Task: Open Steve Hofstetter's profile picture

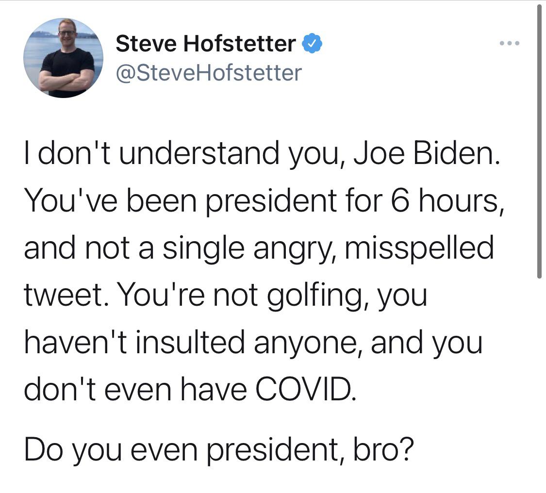Action: [x=63, y=58]
